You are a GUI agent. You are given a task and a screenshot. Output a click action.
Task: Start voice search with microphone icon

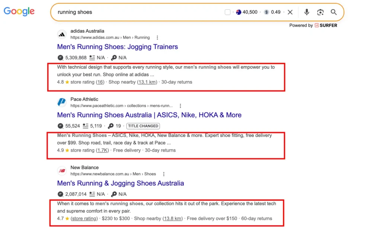(x=307, y=12)
